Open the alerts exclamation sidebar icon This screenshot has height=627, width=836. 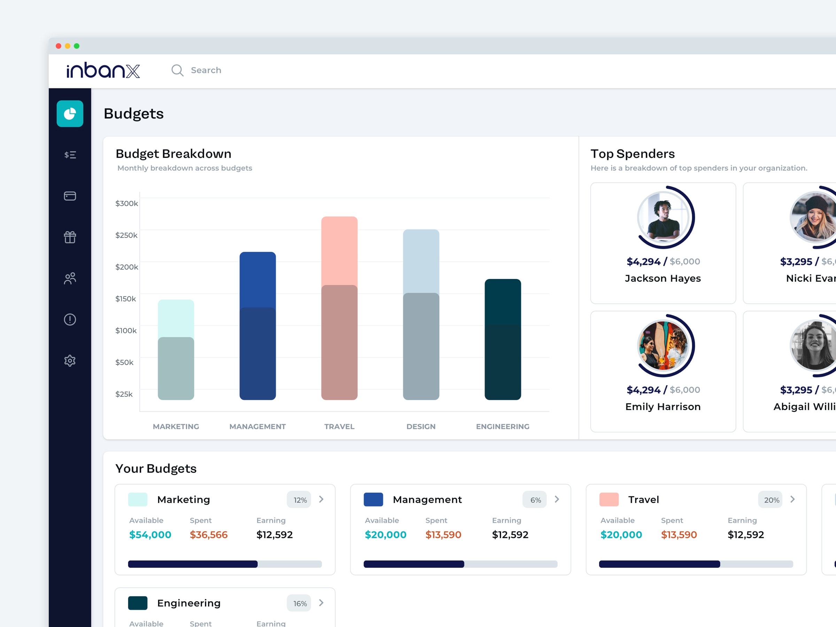70,320
